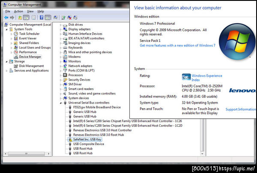257x173 pixels.
Task: Click the Sound, video and game controllers speaker icon
Action: point(65,93)
